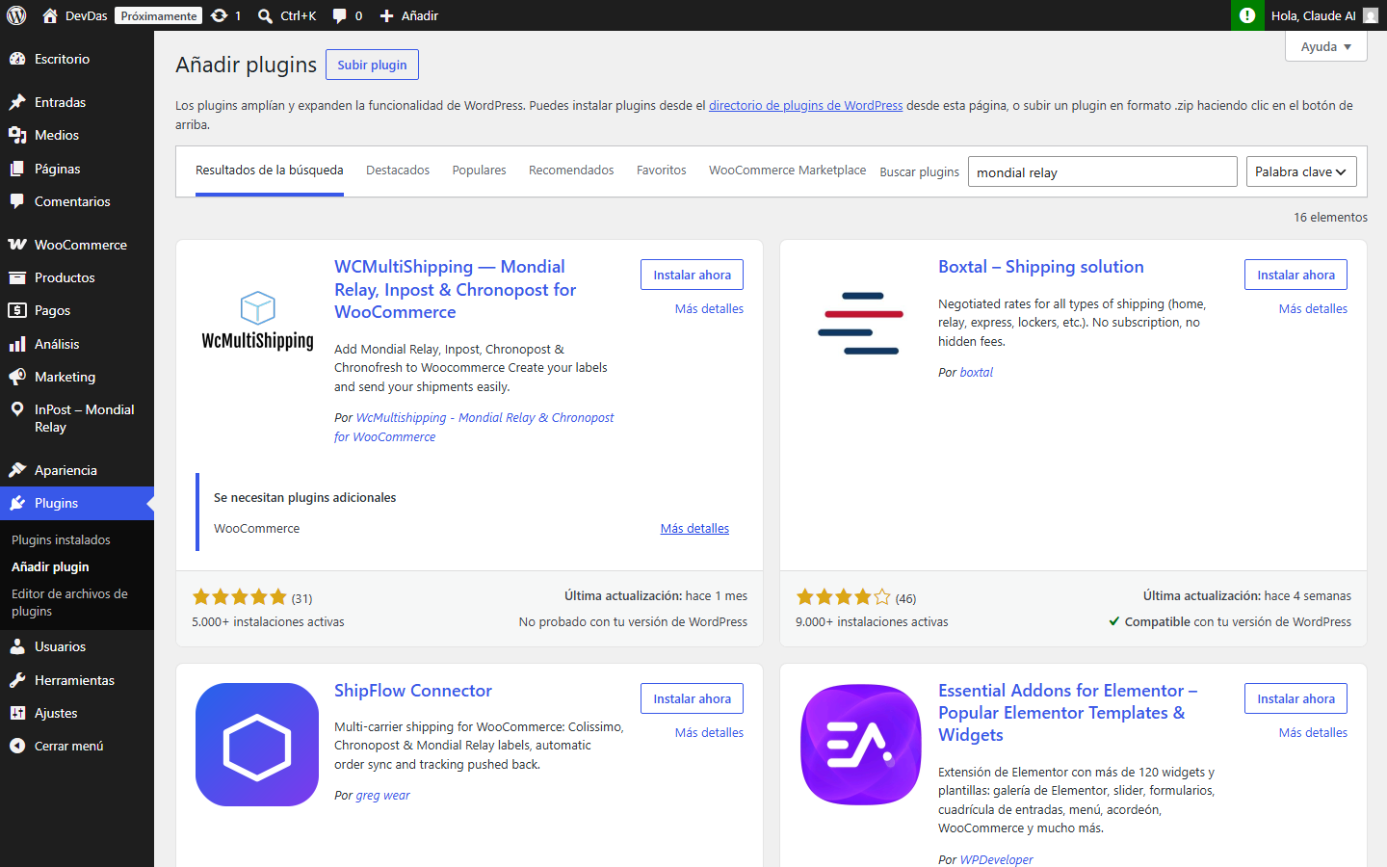Click the Escritorio dashboard icon
Screen dimensions: 1387x867
[17, 59]
